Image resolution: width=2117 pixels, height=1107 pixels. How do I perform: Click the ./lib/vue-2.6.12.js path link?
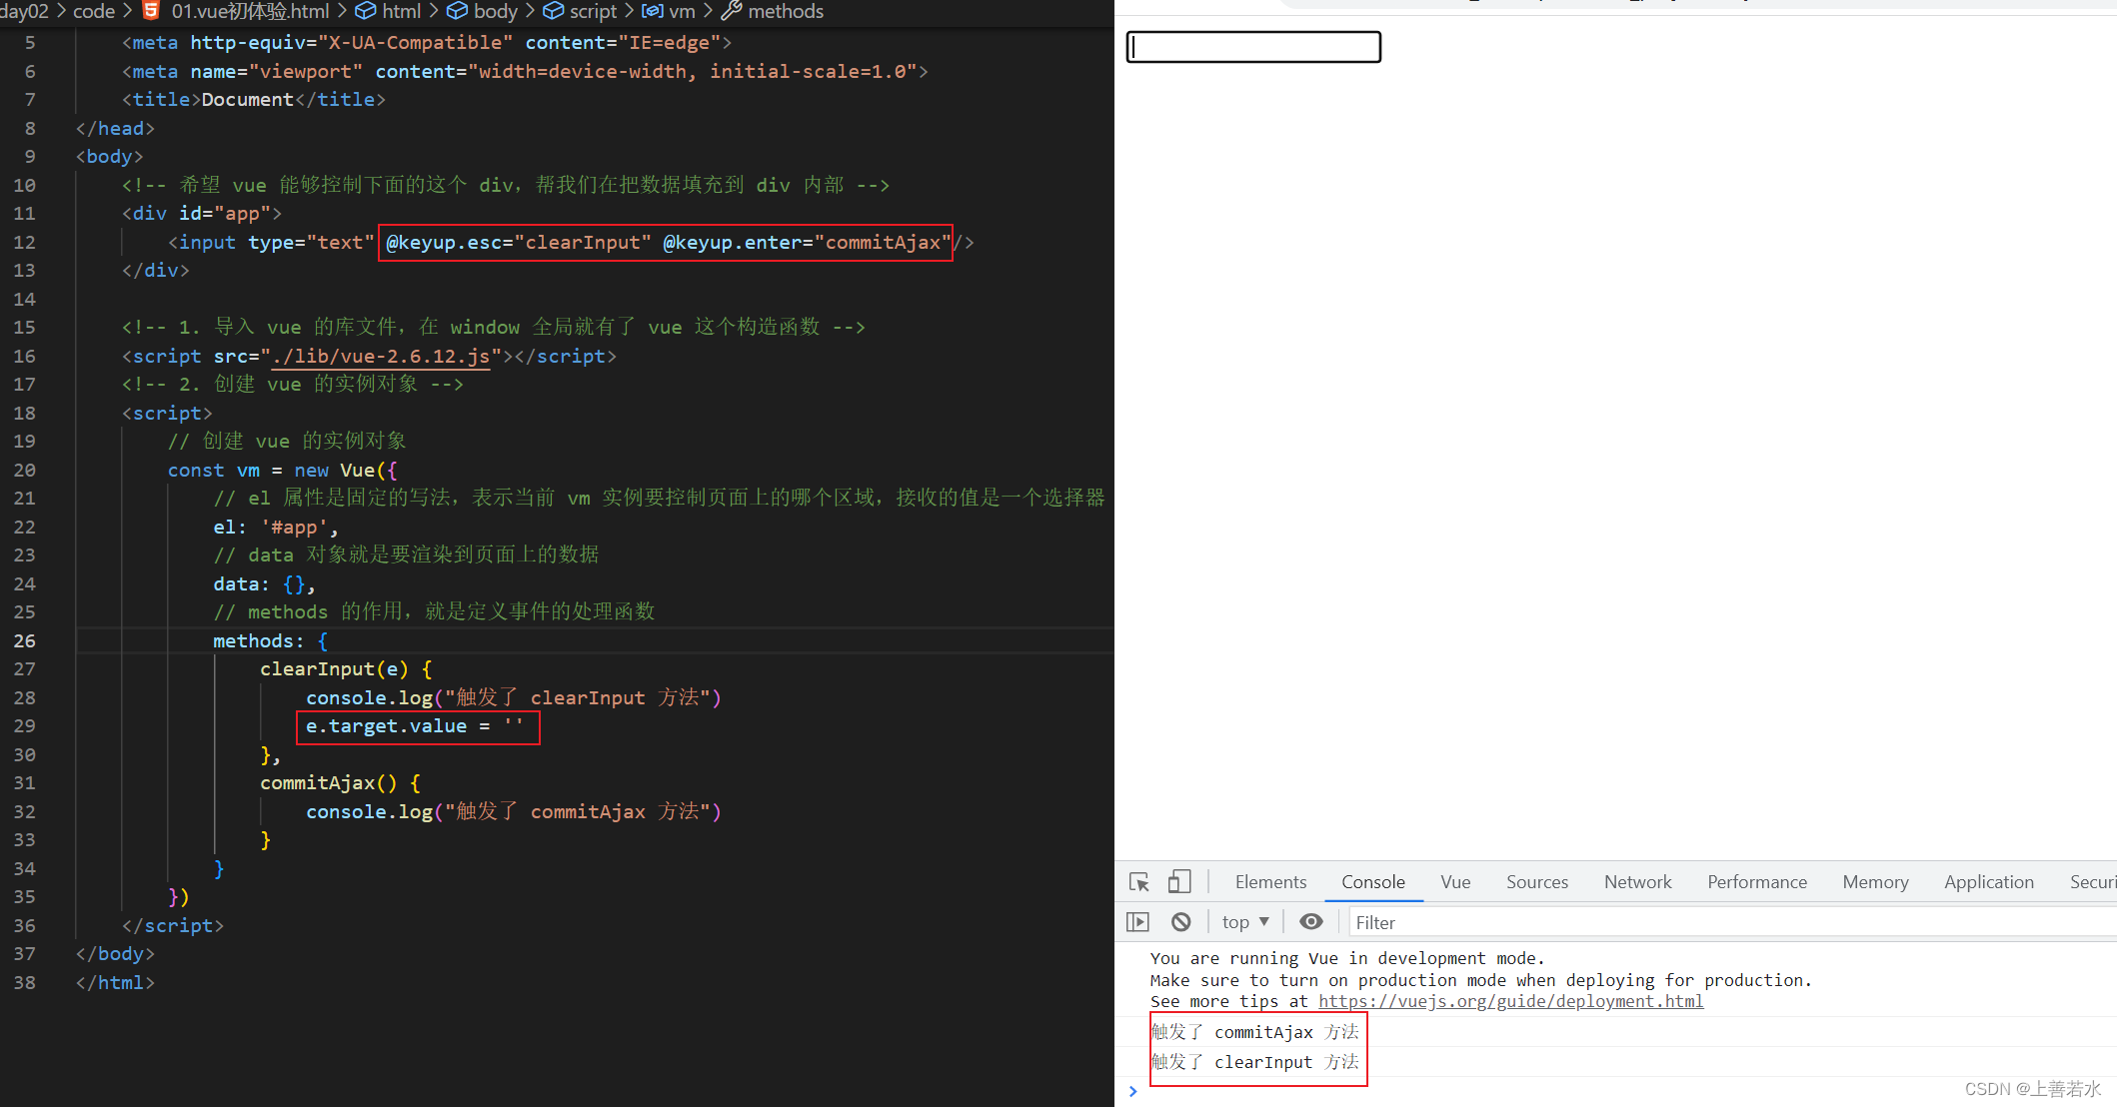tap(381, 357)
